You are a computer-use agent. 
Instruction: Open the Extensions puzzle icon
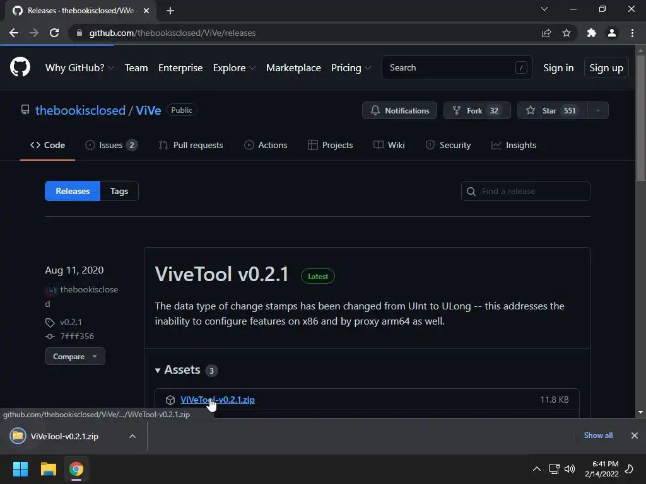click(x=592, y=33)
